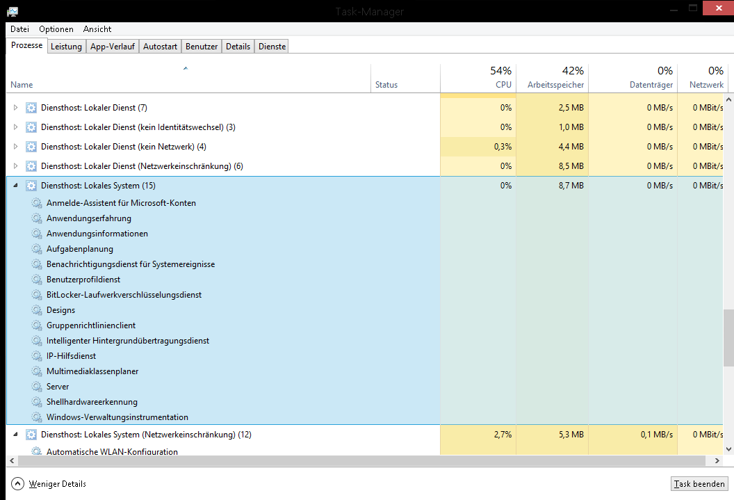734x500 pixels.
Task: Click service icon beside Anmelde-Assistent für Microsoft-Konten
Action: pos(37,203)
